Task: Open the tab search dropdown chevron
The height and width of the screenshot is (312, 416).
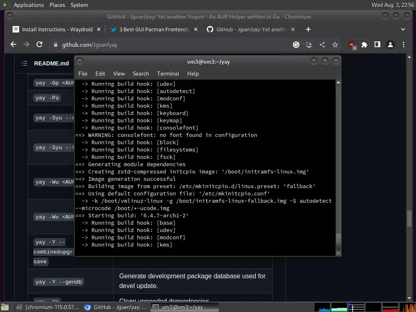Action: coord(403,29)
